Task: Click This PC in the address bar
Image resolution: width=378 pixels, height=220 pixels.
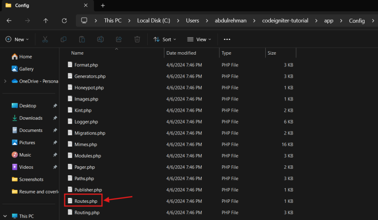Action: click(113, 21)
